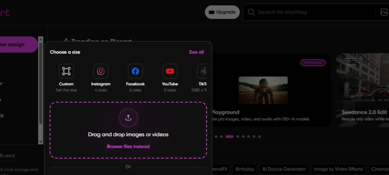The width and height of the screenshot is (389, 175).
Task: Choose the Facebook size preset icon
Action: tap(135, 71)
